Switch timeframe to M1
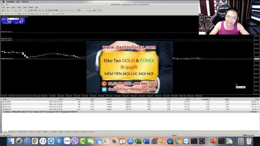The image size is (260, 146). tap(37, 14)
